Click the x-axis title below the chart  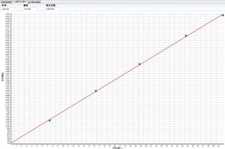point(117,148)
